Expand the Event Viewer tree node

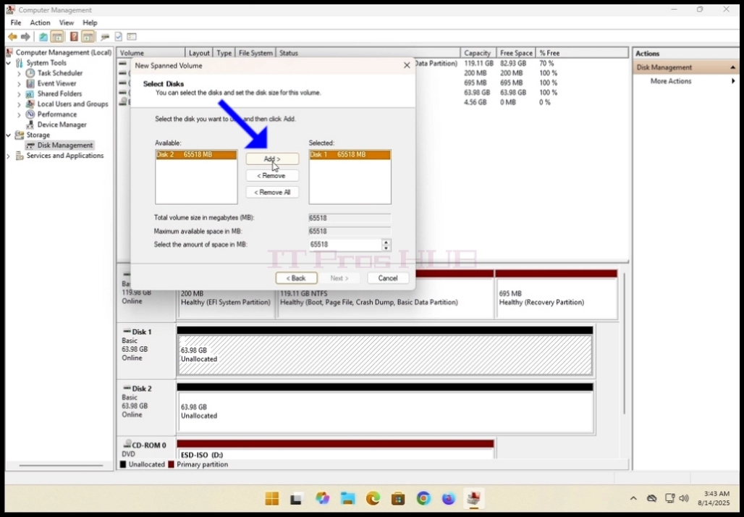[19, 83]
